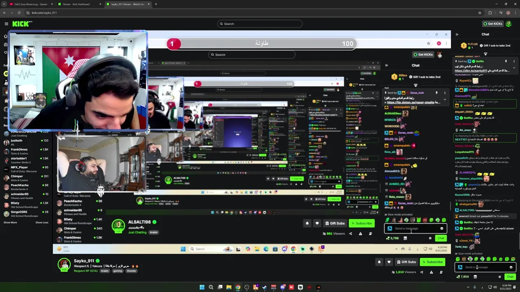Open Windows Start menu
This screenshot has width=520, height=292.
[202, 287]
